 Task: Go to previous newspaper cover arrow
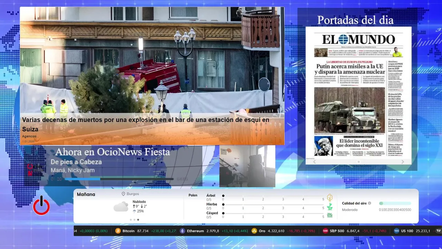[x=315, y=162]
